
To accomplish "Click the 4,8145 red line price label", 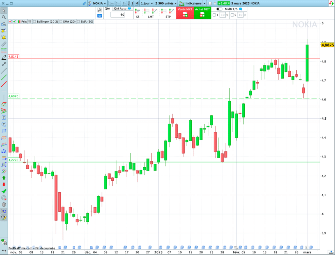I will pos(13,56).
